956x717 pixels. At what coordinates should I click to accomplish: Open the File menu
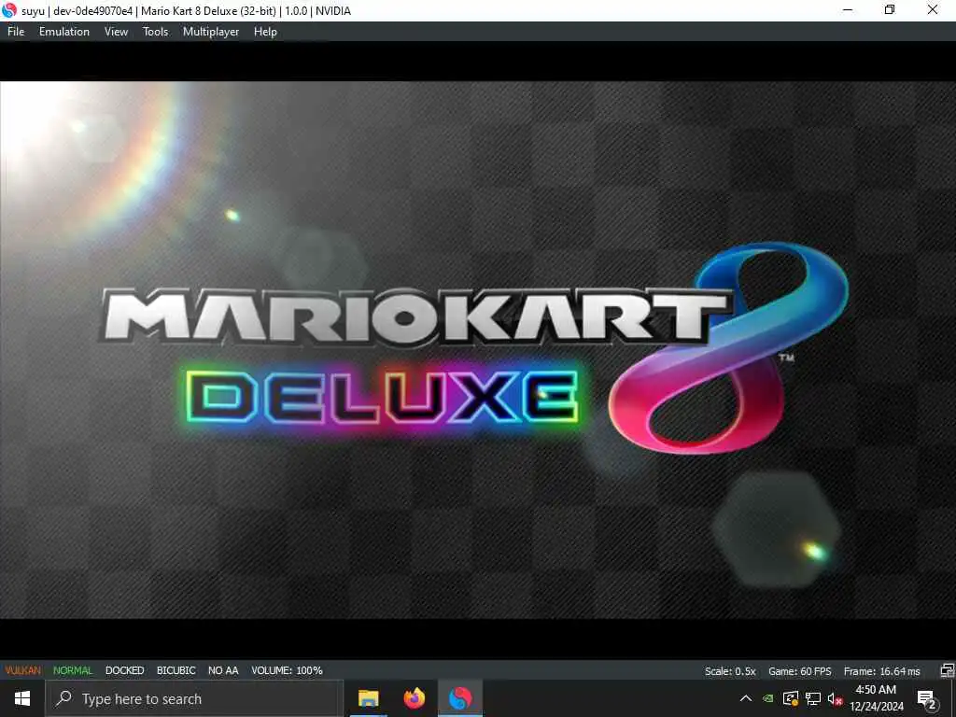click(x=16, y=32)
